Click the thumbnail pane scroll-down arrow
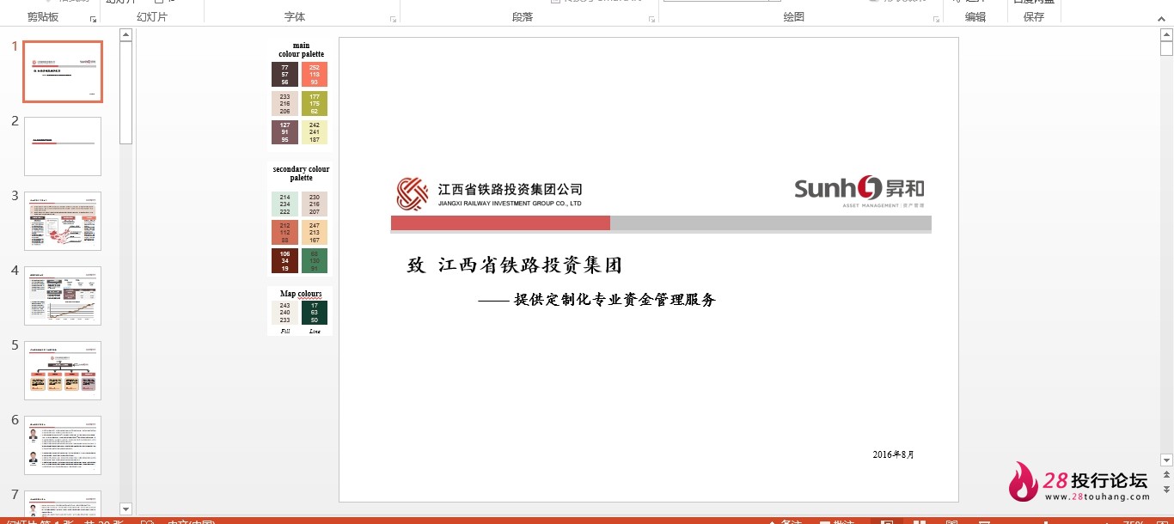The image size is (1174, 524). click(125, 509)
